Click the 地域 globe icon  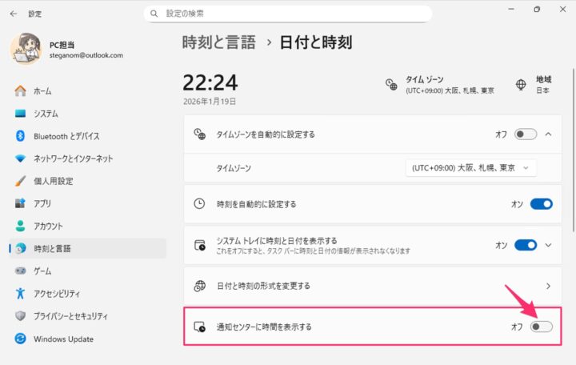(x=521, y=84)
